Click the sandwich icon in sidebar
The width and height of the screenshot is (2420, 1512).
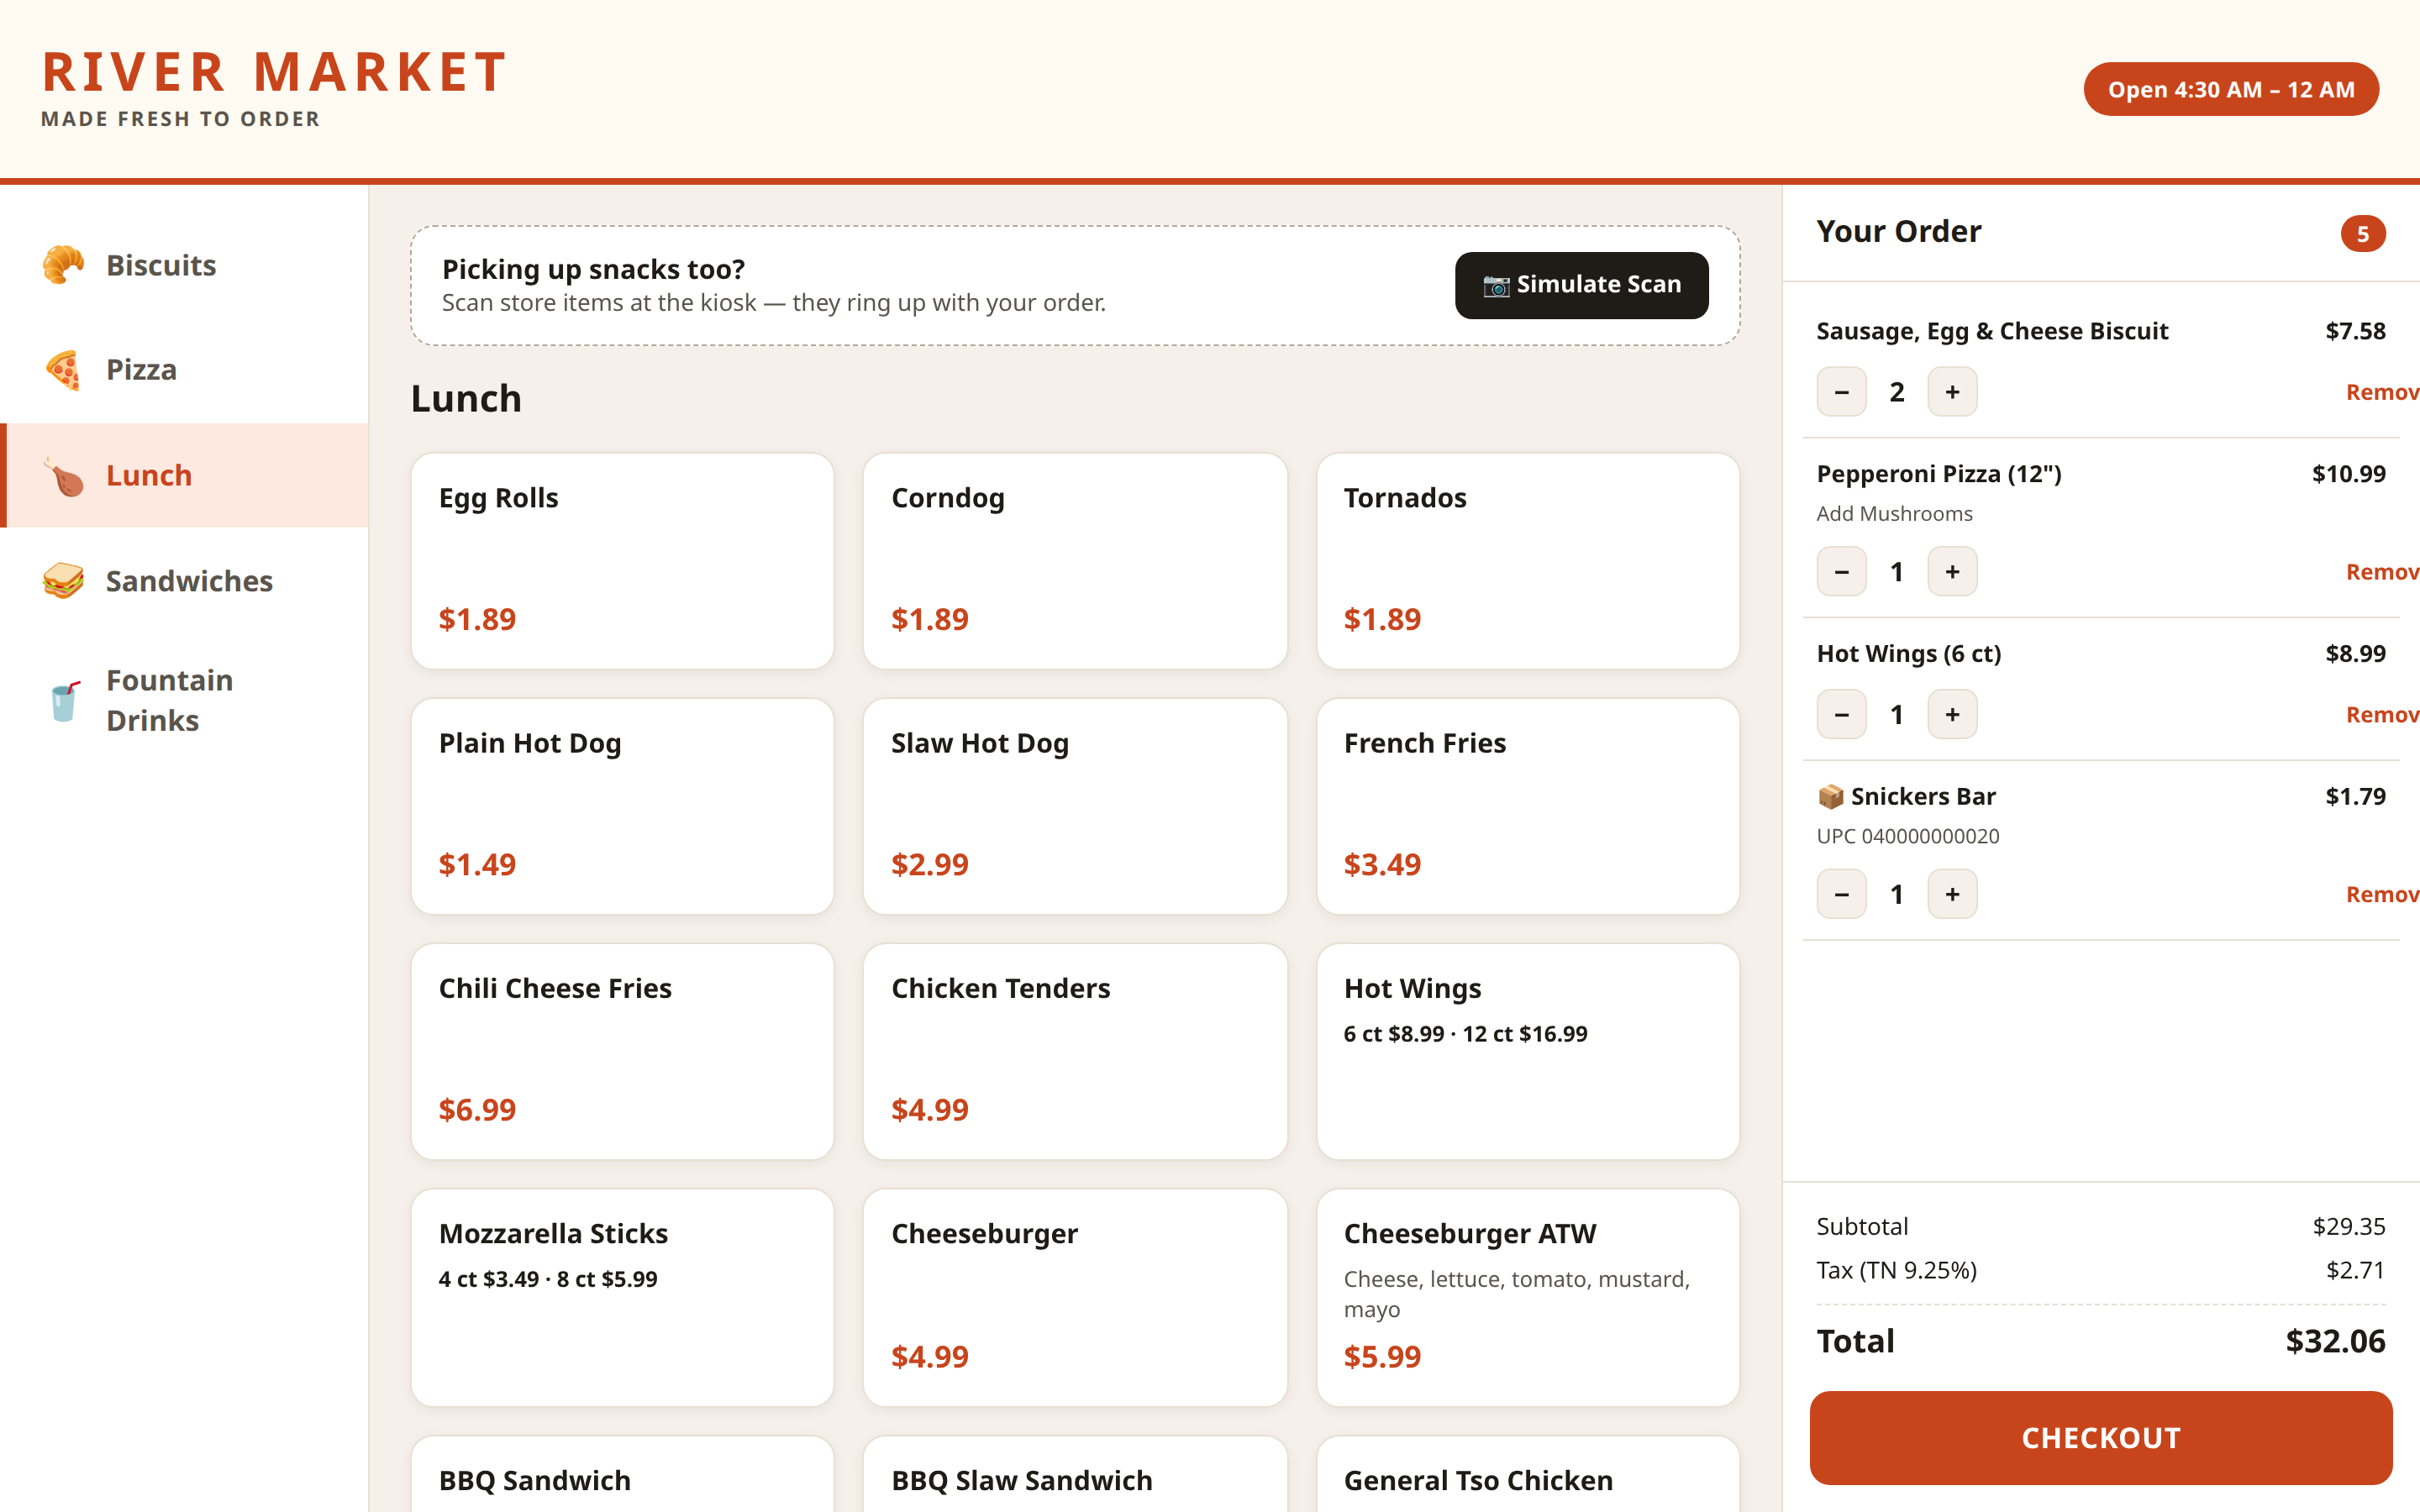[x=63, y=581]
